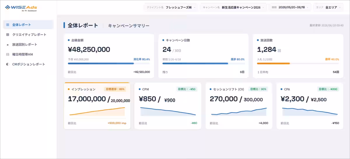Click the 17,000,000 impressions value
The height and width of the screenshot is (159, 350).
[x=87, y=99]
